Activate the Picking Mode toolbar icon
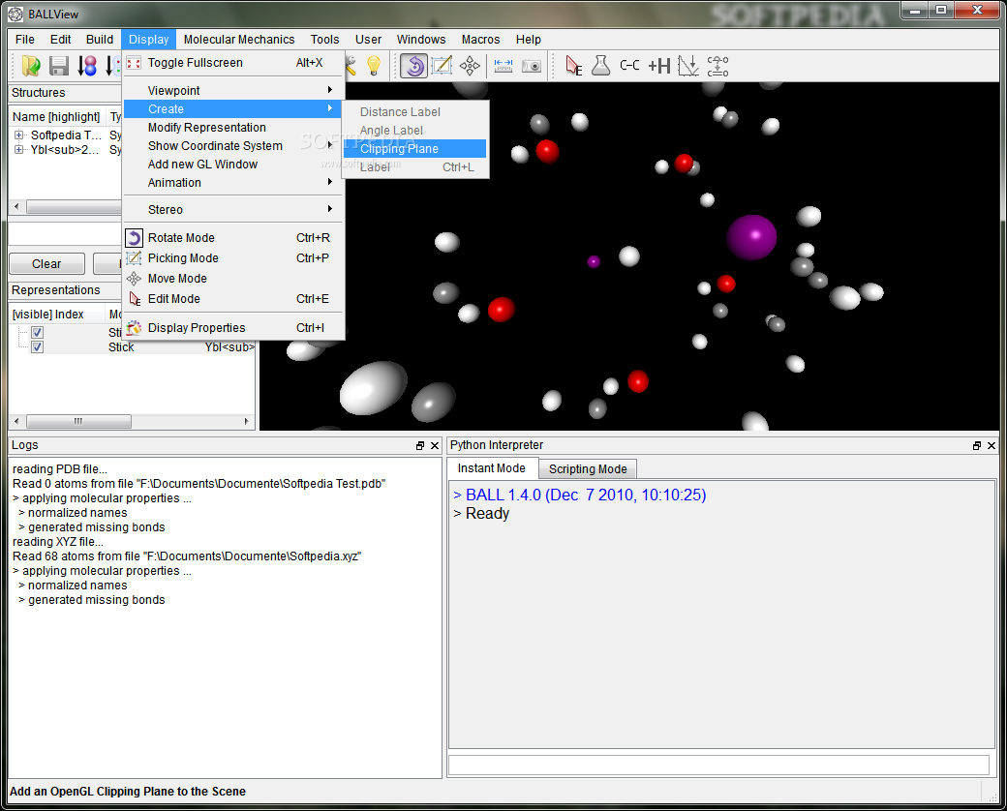 [442, 66]
